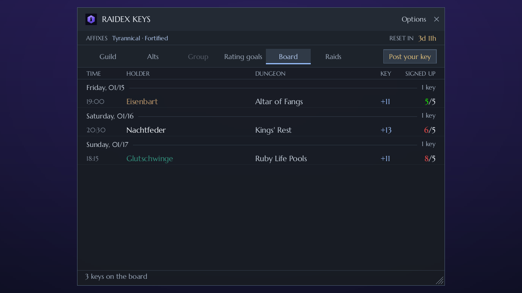Sort by the HOLDER column header
Screen dimensions: 522x293
138,74
